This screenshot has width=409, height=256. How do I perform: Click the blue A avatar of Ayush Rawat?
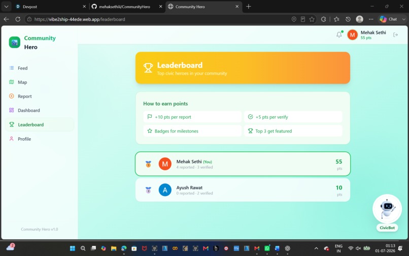pos(165,190)
